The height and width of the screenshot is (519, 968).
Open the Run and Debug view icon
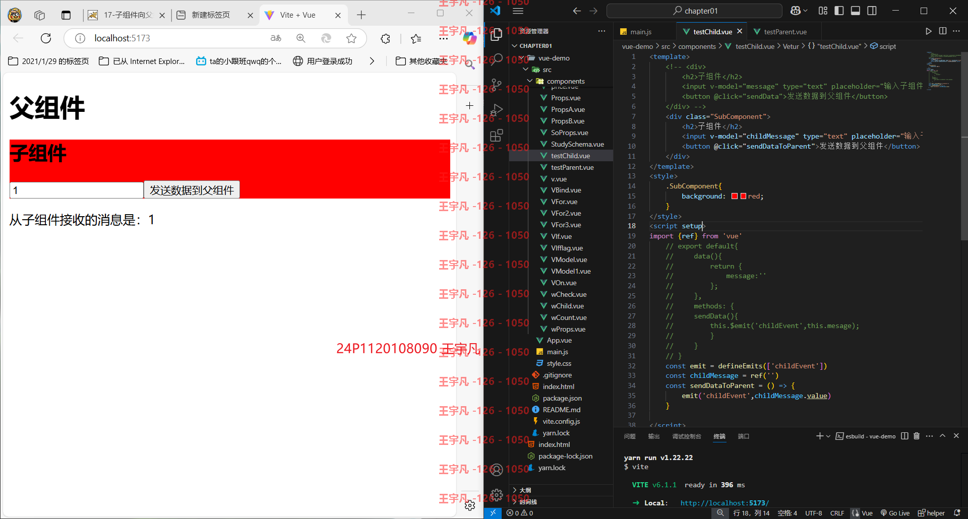click(x=497, y=109)
